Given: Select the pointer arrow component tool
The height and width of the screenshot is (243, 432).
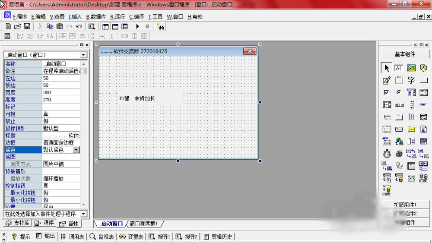Looking at the screenshot, I should [x=387, y=68].
